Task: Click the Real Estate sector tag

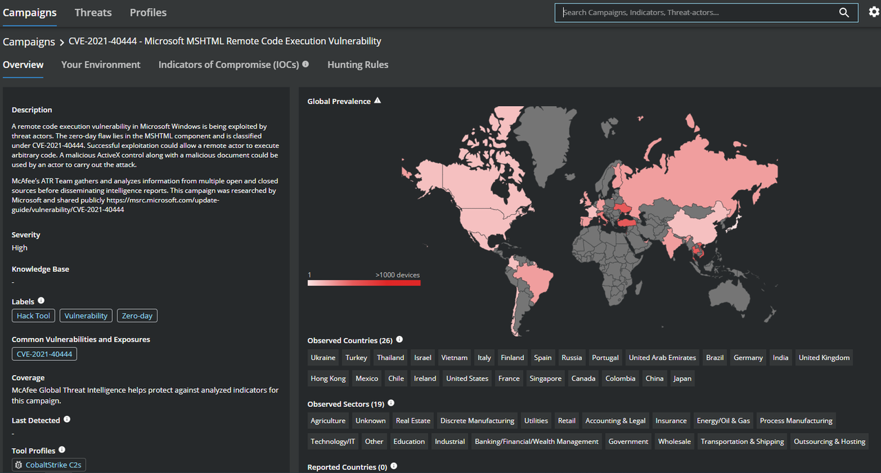Action: 413,421
